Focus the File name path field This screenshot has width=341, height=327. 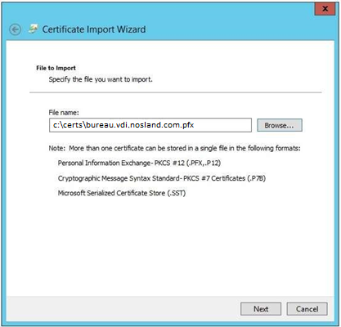[x=150, y=125]
